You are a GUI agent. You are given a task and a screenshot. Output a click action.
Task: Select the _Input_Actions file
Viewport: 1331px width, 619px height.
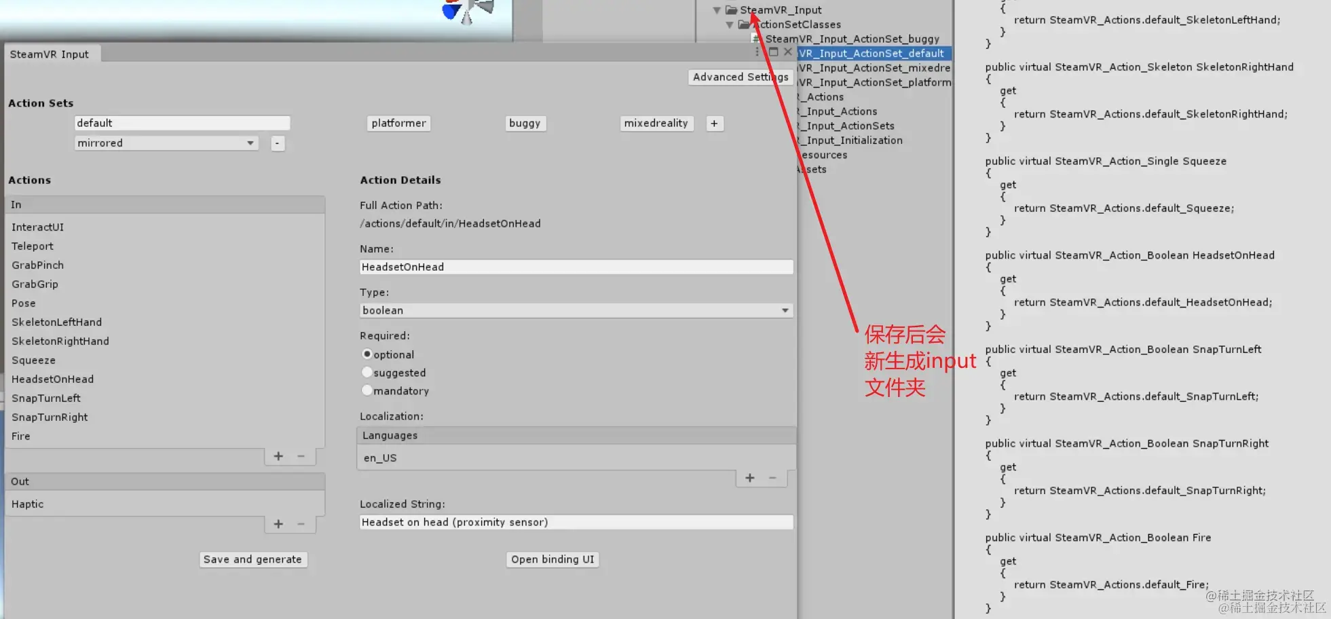pos(838,112)
